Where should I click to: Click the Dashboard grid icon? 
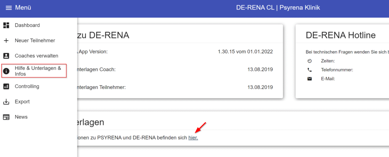point(6,25)
